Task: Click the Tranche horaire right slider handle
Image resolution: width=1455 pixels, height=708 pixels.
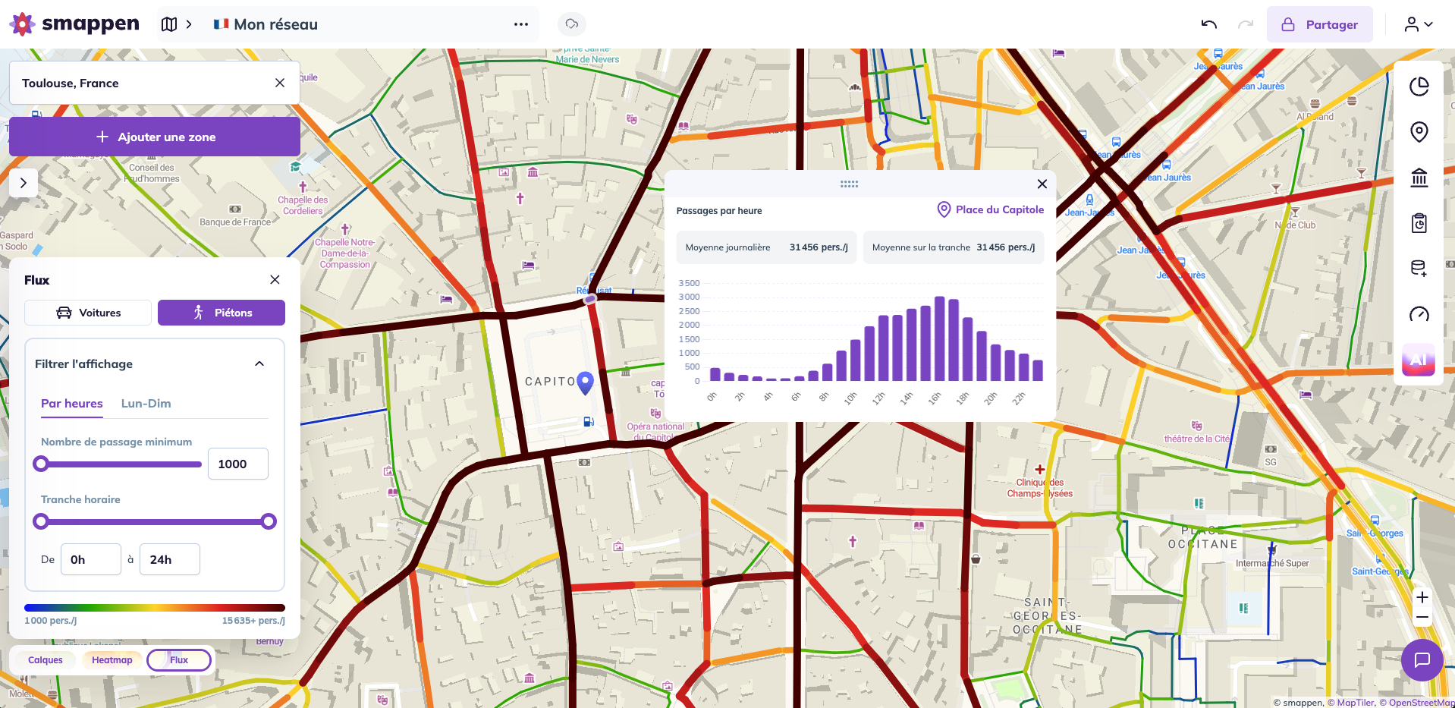Action: (x=269, y=521)
